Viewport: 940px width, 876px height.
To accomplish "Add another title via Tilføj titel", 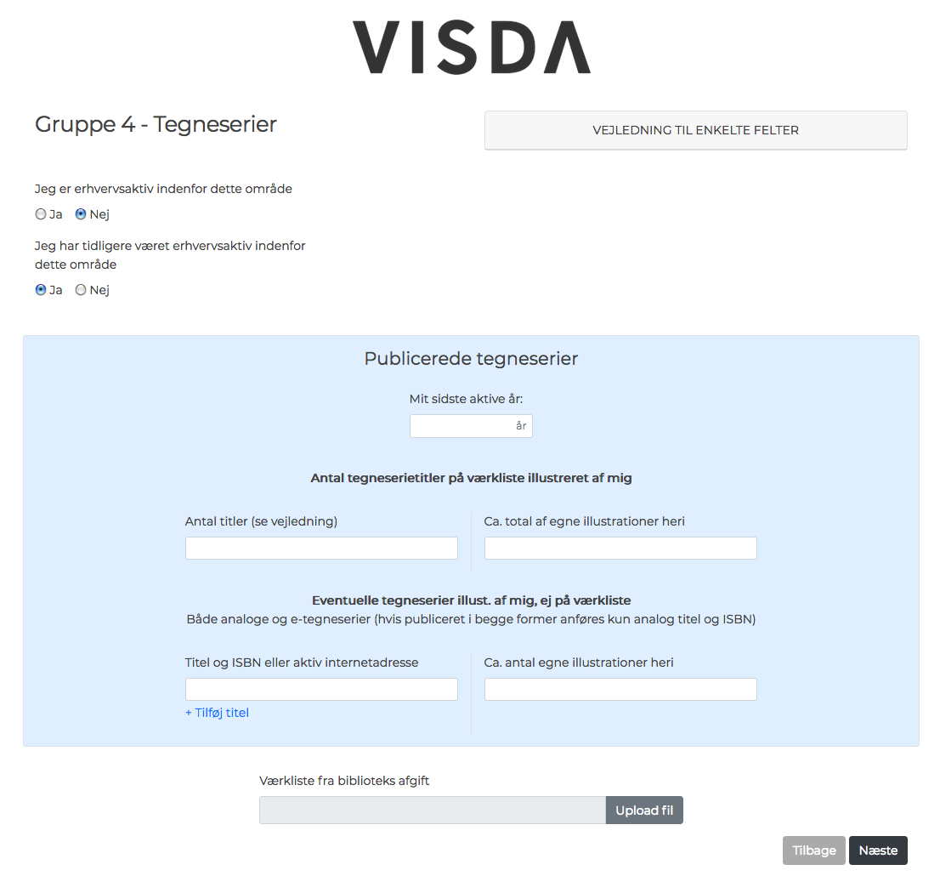I will [x=217, y=713].
